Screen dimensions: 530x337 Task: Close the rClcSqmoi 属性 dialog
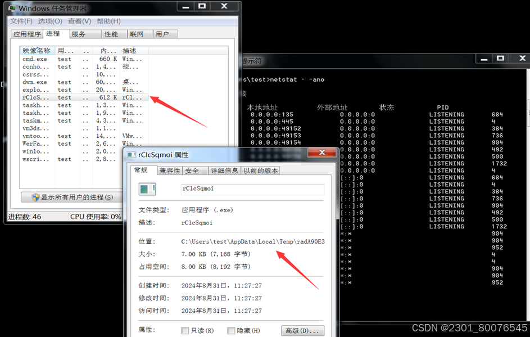322,152
